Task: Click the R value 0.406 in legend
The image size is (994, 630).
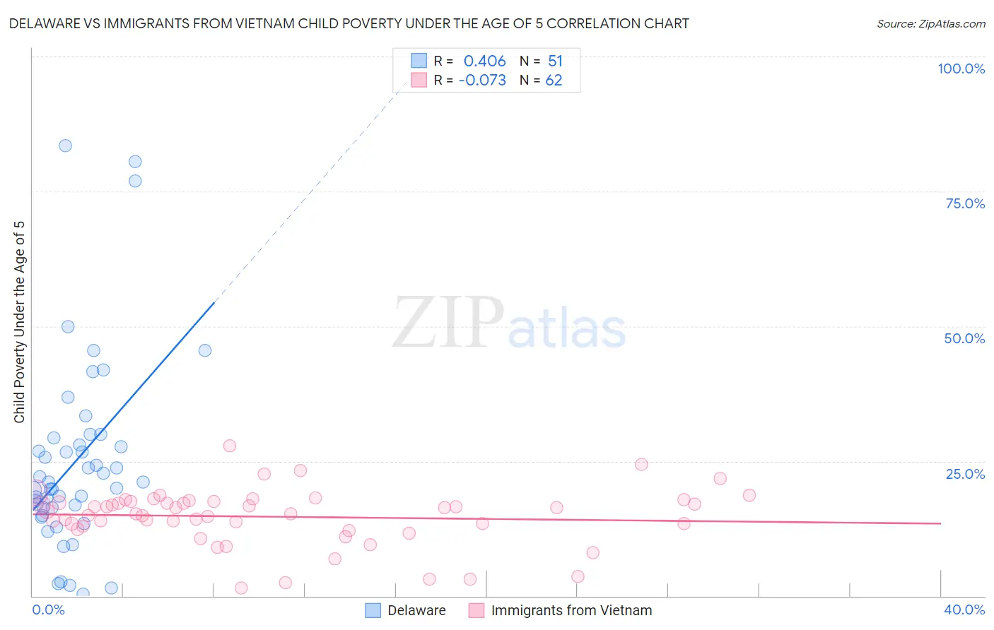Action: [484, 61]
